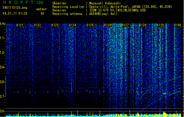Click the Receiver field label

[x=59, y=10]
